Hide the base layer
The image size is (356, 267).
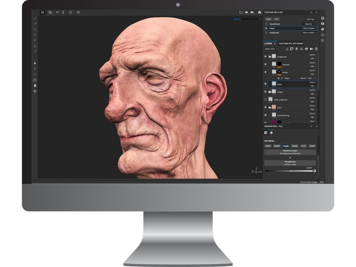[x=265, y=84]
